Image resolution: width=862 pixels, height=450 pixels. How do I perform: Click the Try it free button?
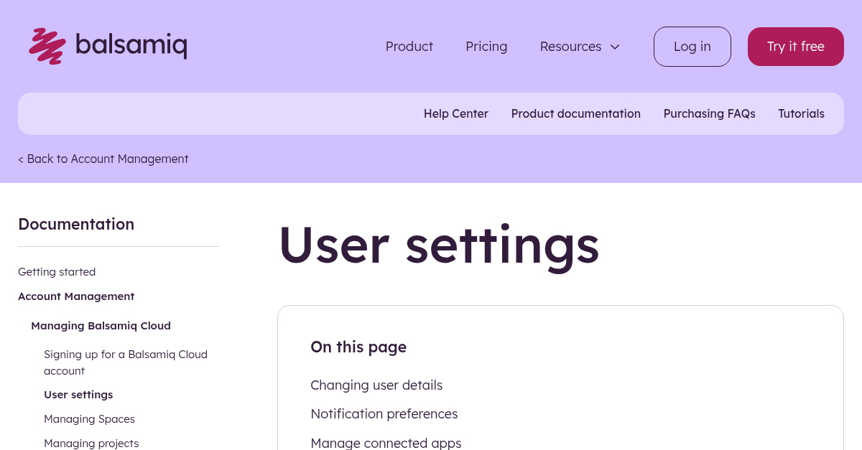pos(795,47)
